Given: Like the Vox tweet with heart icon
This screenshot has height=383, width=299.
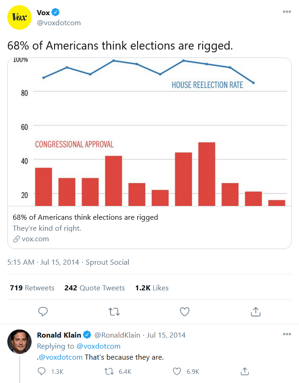Looking at the screenshot, I should 185,312.
